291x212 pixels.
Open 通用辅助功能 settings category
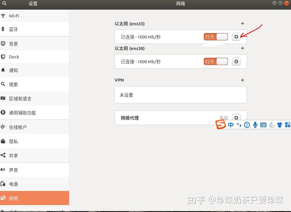click(x=35, y=113)
